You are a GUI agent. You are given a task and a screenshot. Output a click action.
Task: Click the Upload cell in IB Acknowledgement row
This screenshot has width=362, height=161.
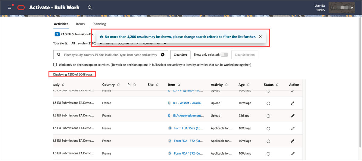point(216,116)
